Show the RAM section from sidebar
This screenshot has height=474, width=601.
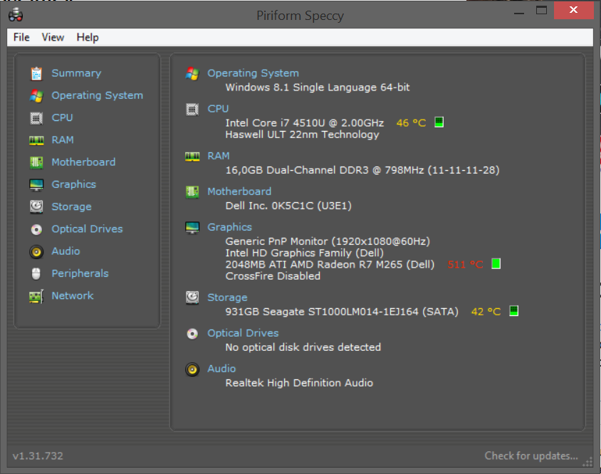click(x=63, y=140)
